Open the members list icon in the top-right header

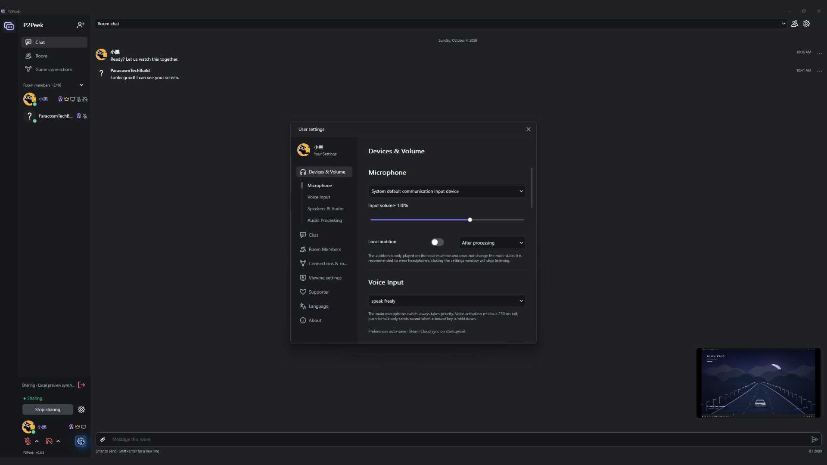coord(795,24)
